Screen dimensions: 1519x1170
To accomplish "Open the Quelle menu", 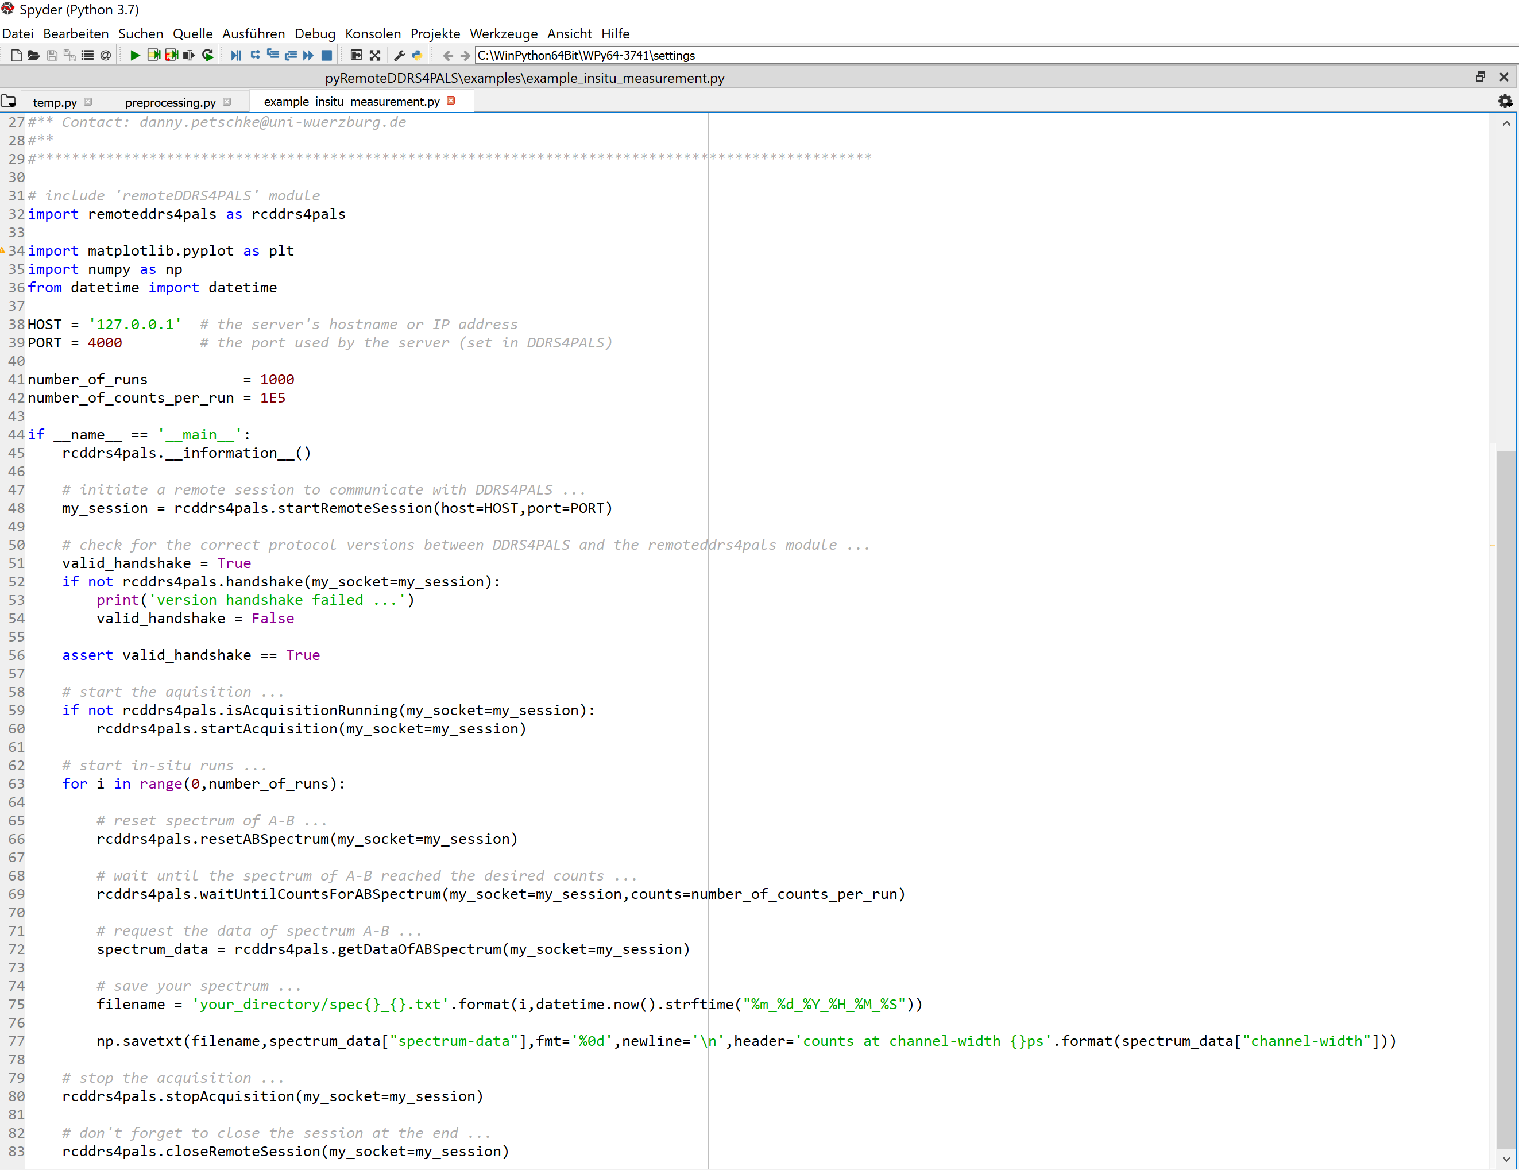I will [x=192, y=33].
